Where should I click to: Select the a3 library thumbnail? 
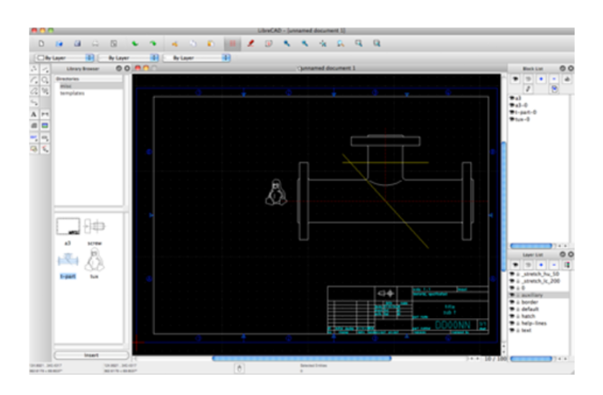coord(68,227)
